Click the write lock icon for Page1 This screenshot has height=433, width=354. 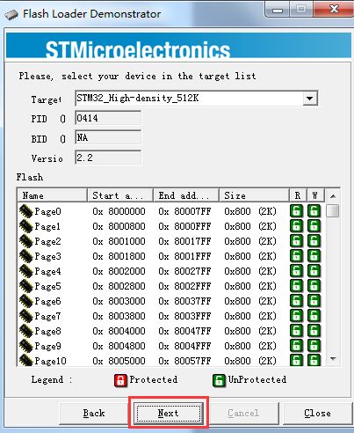tap(314, 226)
